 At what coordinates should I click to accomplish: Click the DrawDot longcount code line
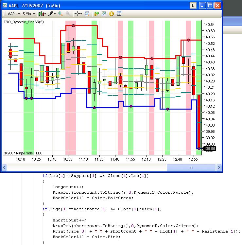(123, 192)
